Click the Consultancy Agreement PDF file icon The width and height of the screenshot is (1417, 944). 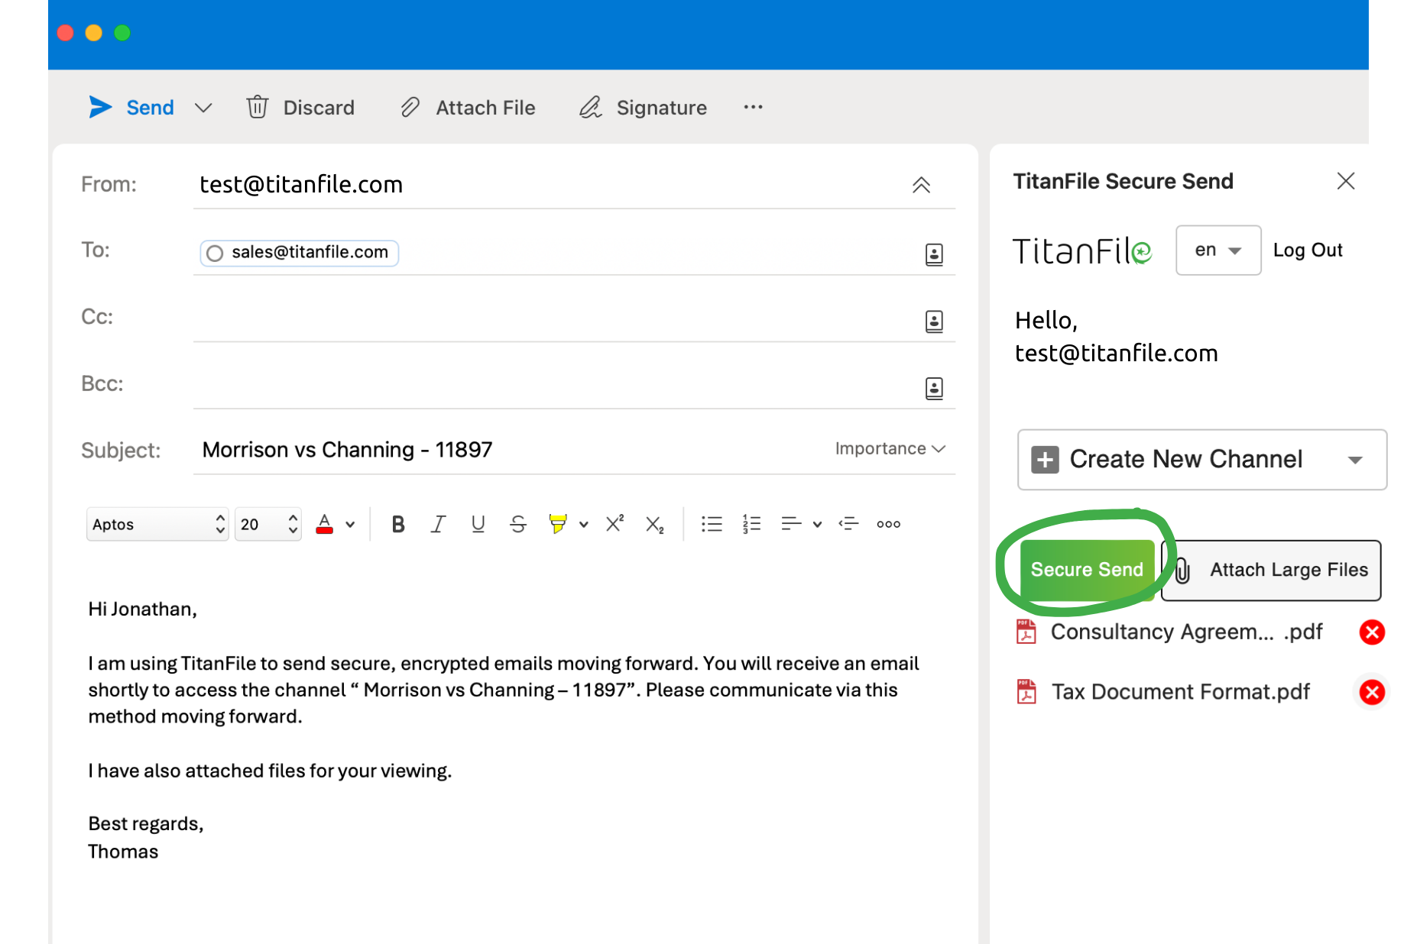pyautogui.click(x=1026, y=632)
